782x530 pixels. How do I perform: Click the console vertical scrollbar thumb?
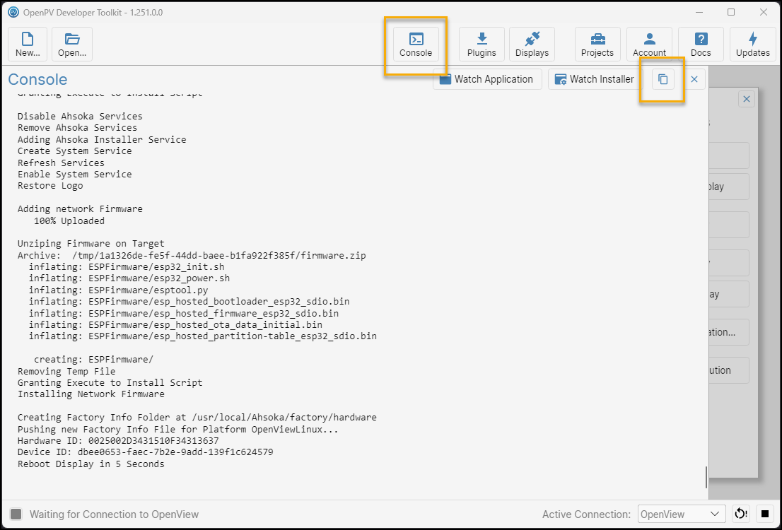coord(706,477)
